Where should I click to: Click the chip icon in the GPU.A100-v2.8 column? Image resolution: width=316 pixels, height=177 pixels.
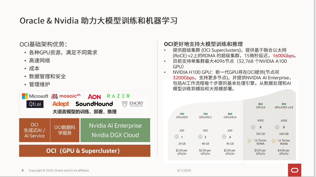(x=277, y=127)
